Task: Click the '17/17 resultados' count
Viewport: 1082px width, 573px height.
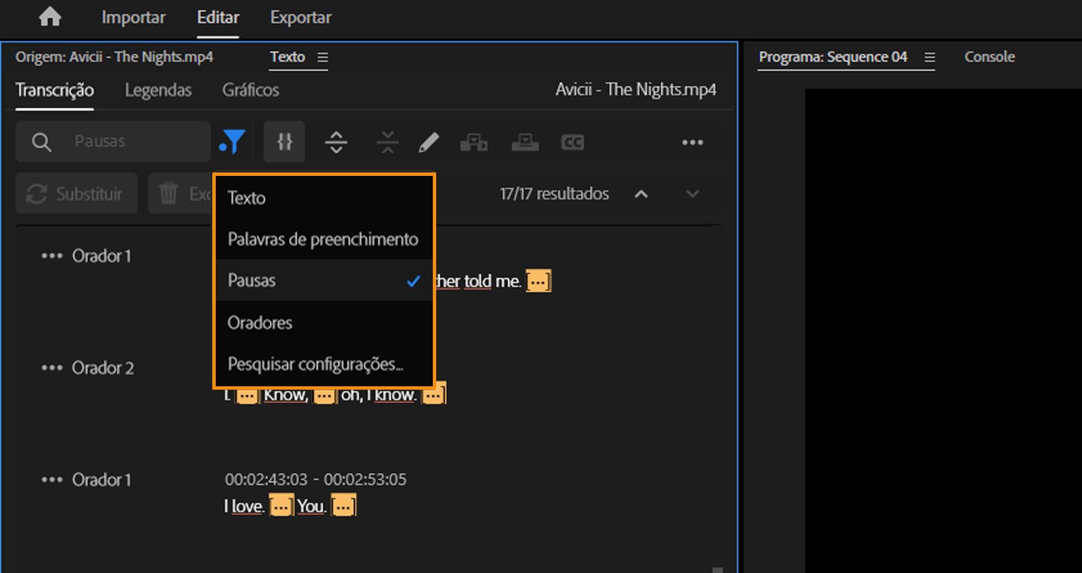Action: (x=555, y=194)
